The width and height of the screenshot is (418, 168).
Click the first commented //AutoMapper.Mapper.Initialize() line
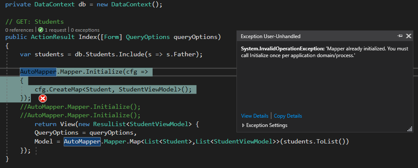80,107
